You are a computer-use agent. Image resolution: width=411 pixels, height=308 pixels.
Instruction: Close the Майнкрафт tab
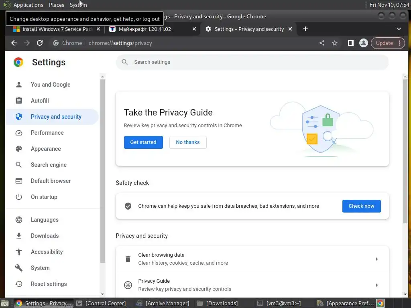(194, 29)
